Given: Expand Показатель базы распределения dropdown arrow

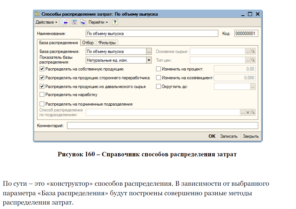Looking at the screenshot, I should coord(149,60).
